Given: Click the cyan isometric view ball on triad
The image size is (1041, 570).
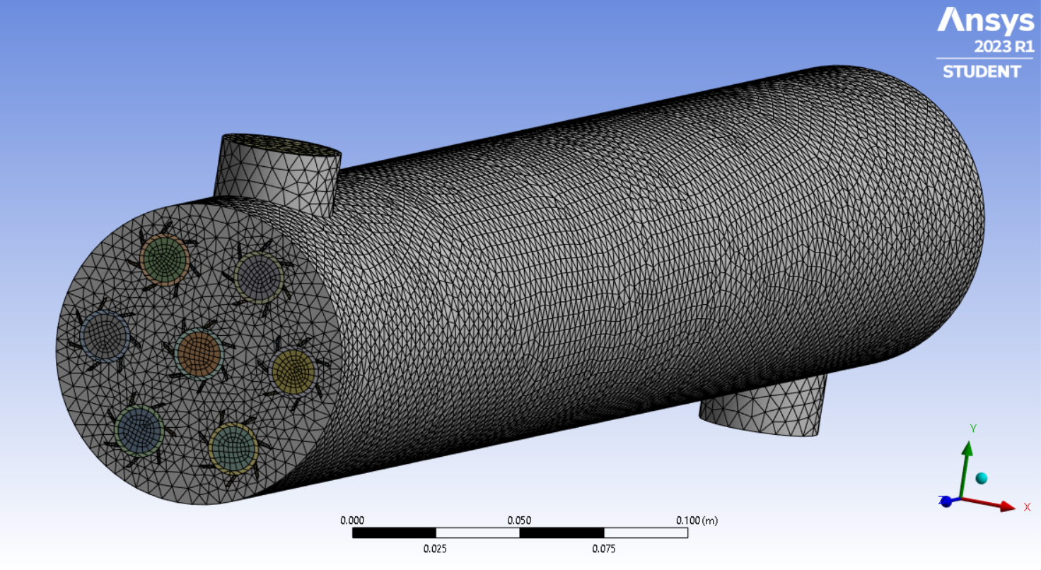Looking at the screenshot, I should tap(981, 479).
